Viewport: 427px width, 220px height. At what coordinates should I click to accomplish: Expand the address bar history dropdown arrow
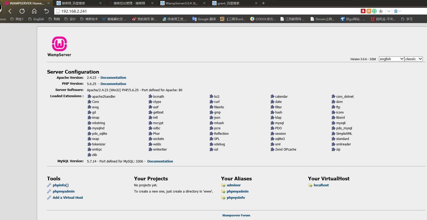tap(389, 11)
